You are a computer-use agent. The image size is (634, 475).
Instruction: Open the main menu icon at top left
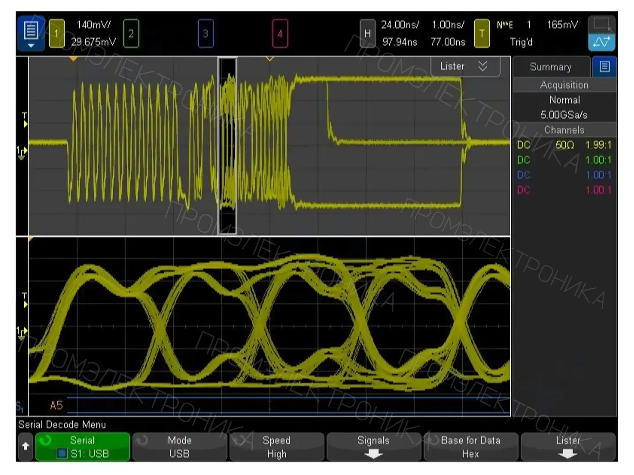coord(31,33)
